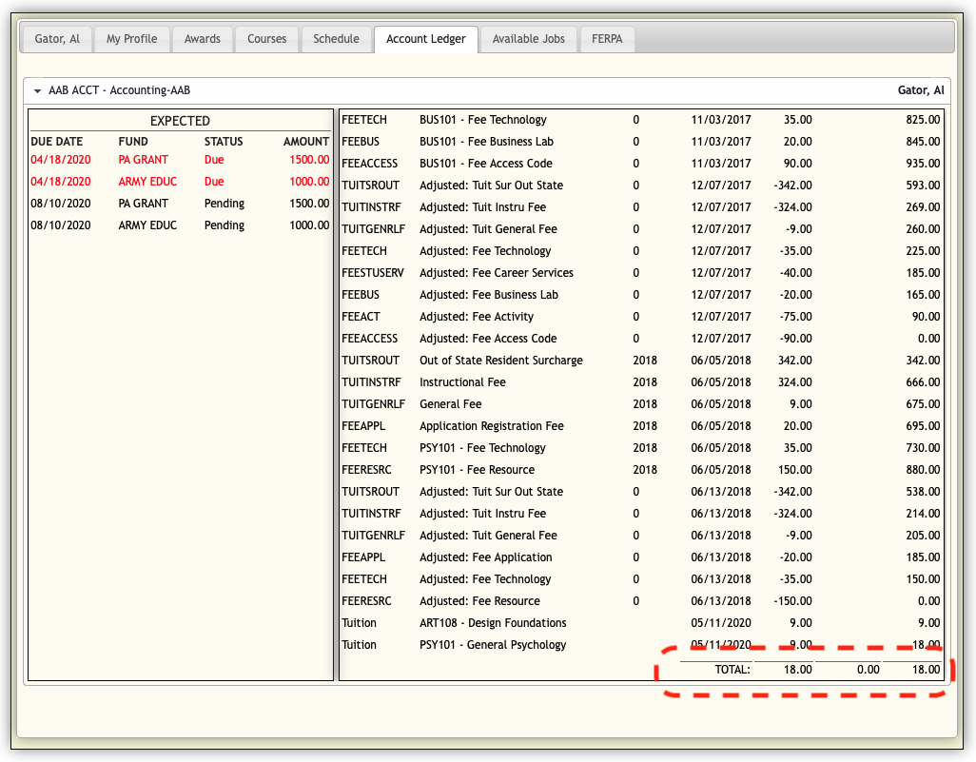This screenshot has width=976, height=762.
Task: Open the Gator, Al tab
Action: coord(57,39)
